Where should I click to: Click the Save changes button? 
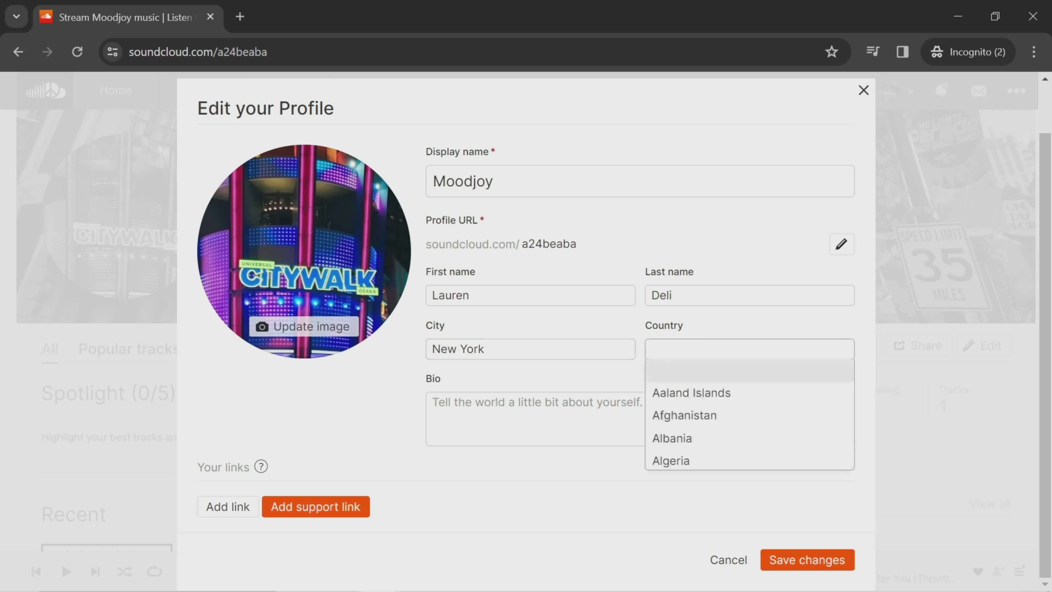click(x=807, y=559)
